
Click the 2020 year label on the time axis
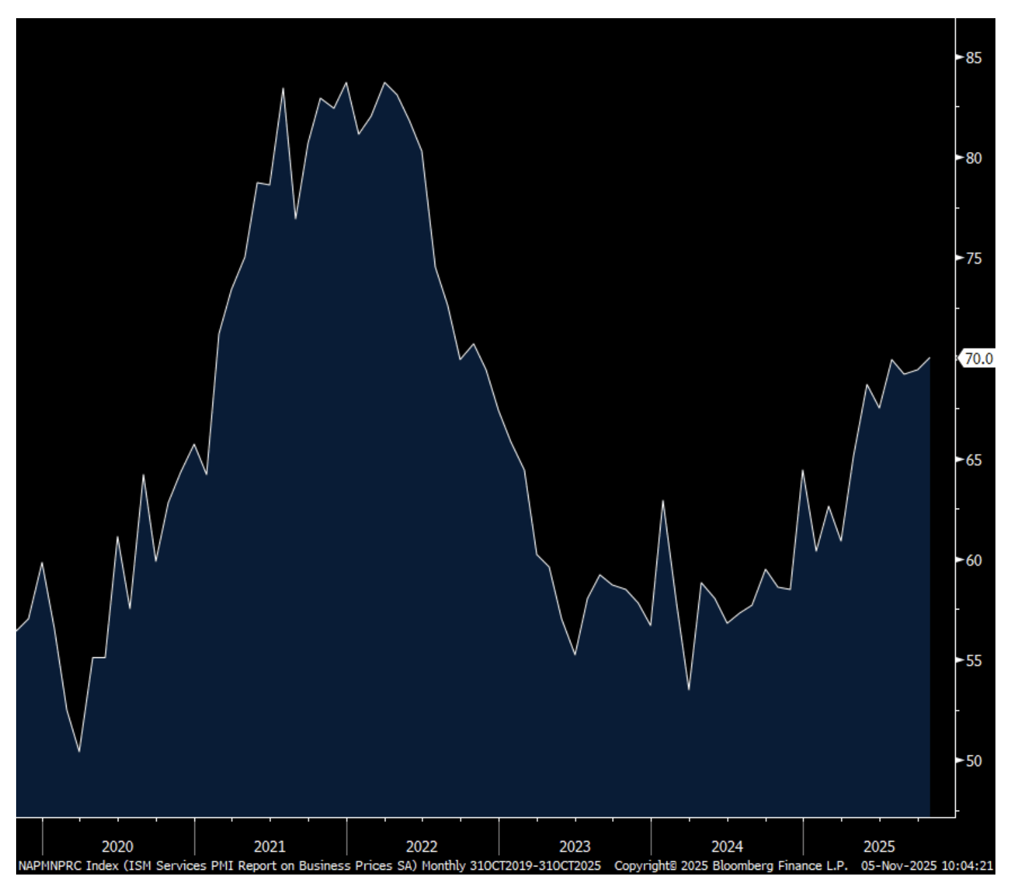(118, 846)
